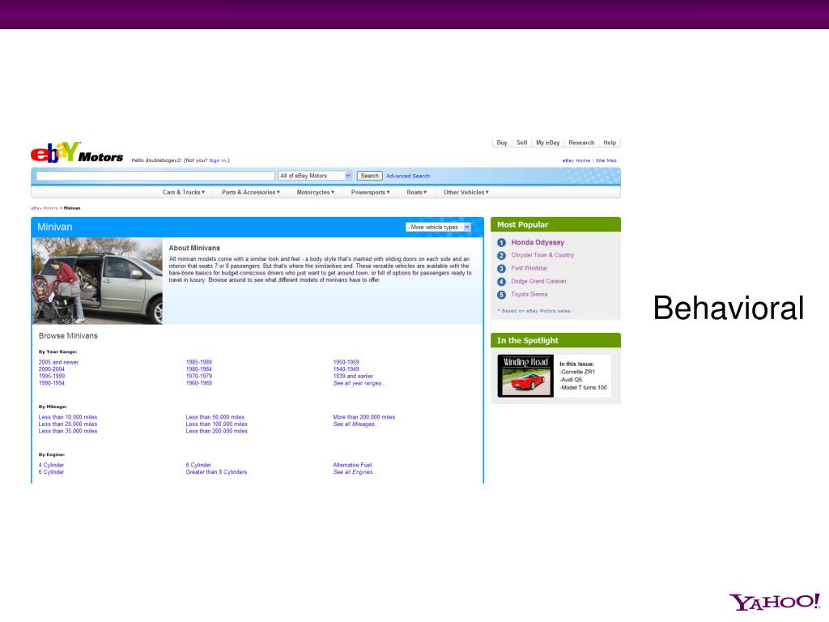Viewport: 829px width, 622px height.
Task: Filter by Less than 100,000 miles
Action: click(216, 424)
